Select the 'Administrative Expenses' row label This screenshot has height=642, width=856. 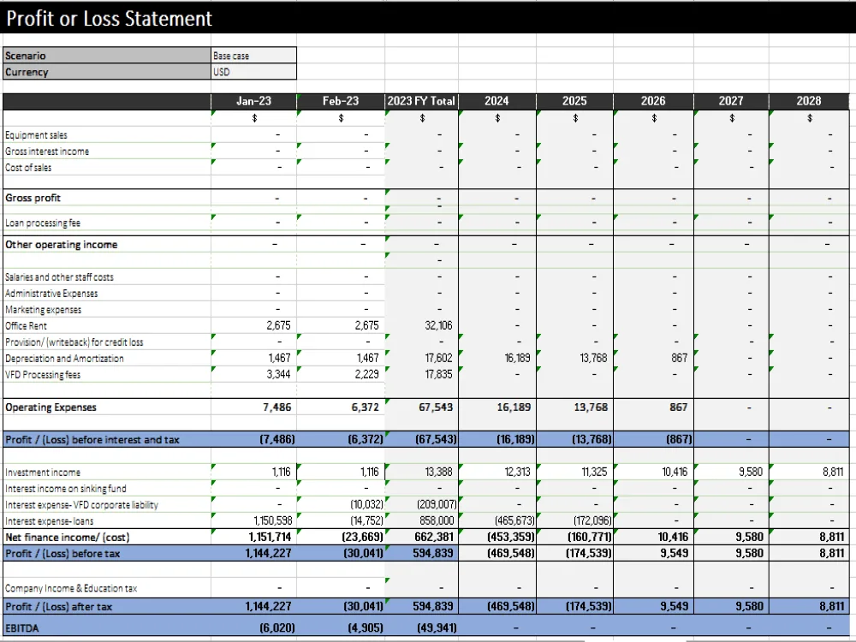51,293
